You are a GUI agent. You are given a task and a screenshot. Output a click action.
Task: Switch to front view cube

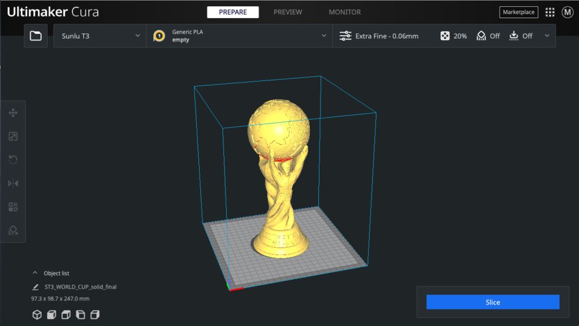51,315
